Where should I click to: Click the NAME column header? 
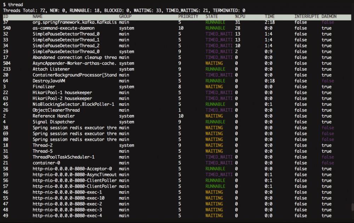(38, 17)
